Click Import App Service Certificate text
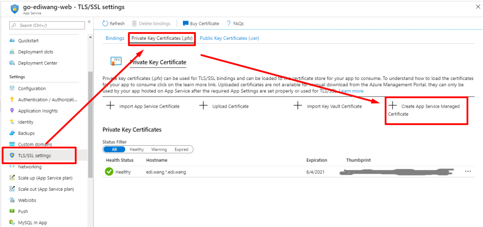The image size is (483, 227). tap(149, 106)
